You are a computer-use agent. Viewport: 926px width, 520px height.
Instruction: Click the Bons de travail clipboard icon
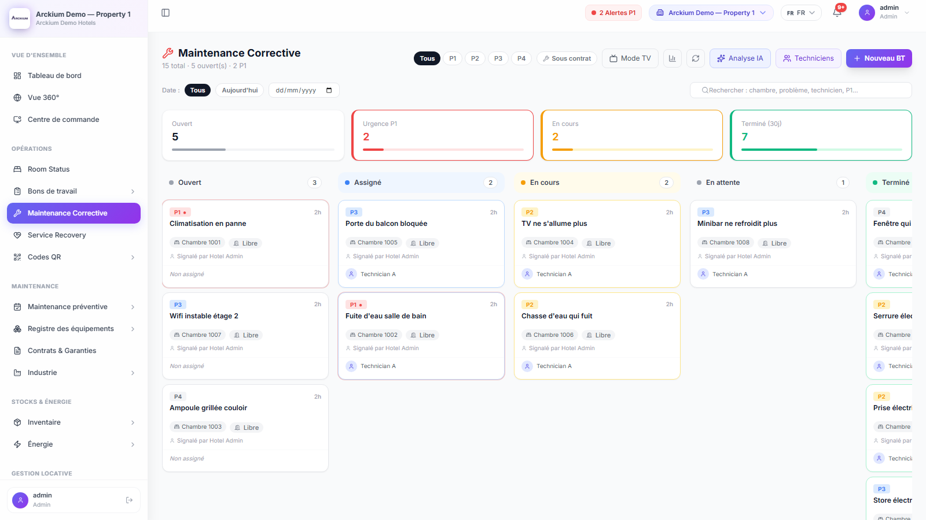(x=17, y=191)
